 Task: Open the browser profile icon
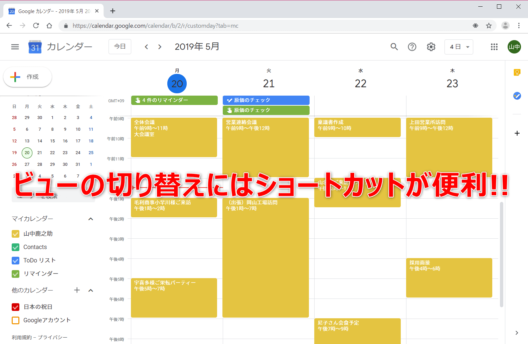tap(505, 25)
